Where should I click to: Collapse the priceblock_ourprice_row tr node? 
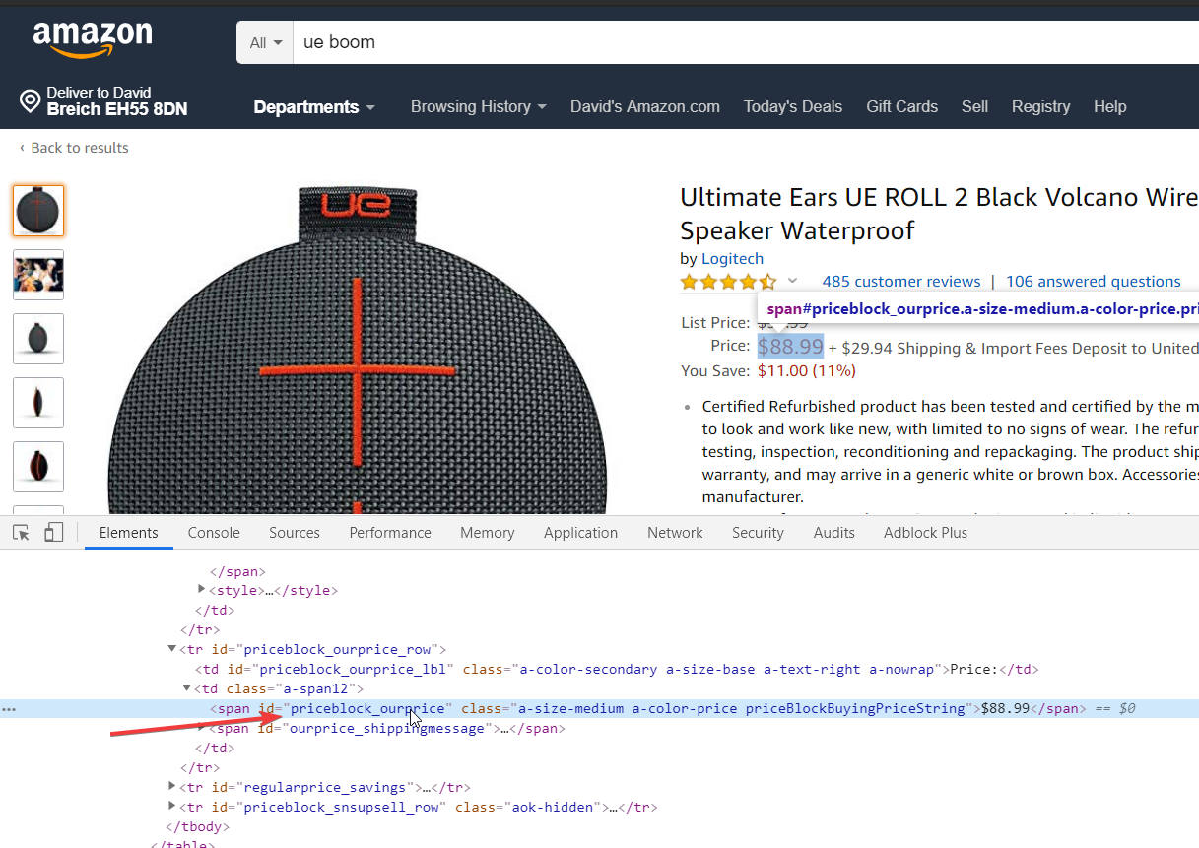point(172,649)
